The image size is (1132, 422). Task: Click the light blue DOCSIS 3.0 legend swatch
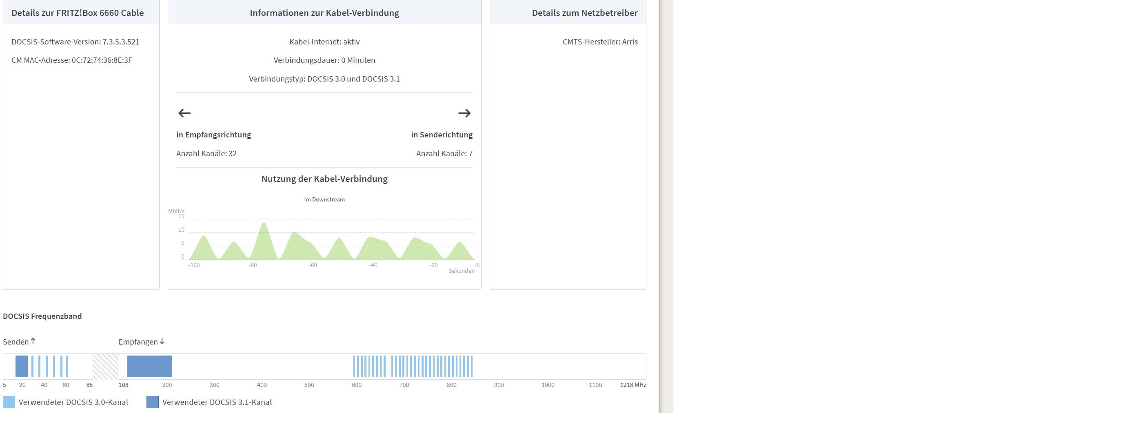(x=9, y=402)
